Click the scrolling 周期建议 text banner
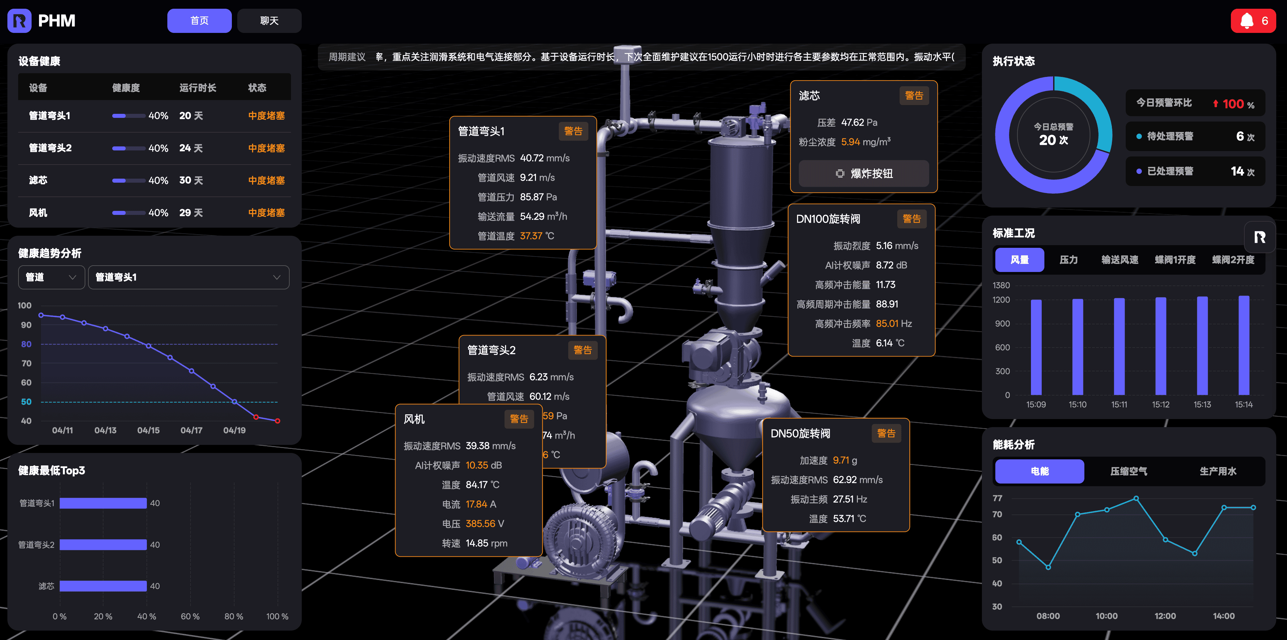1287x640 pixels. coord(641,57)
